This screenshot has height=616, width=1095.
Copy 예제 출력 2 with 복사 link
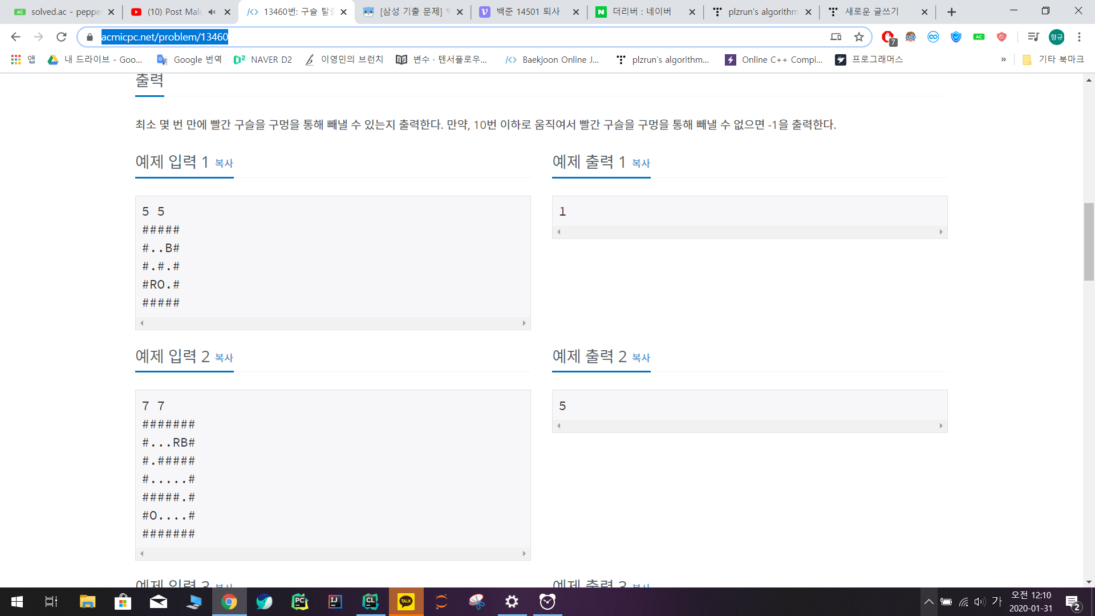640,358
